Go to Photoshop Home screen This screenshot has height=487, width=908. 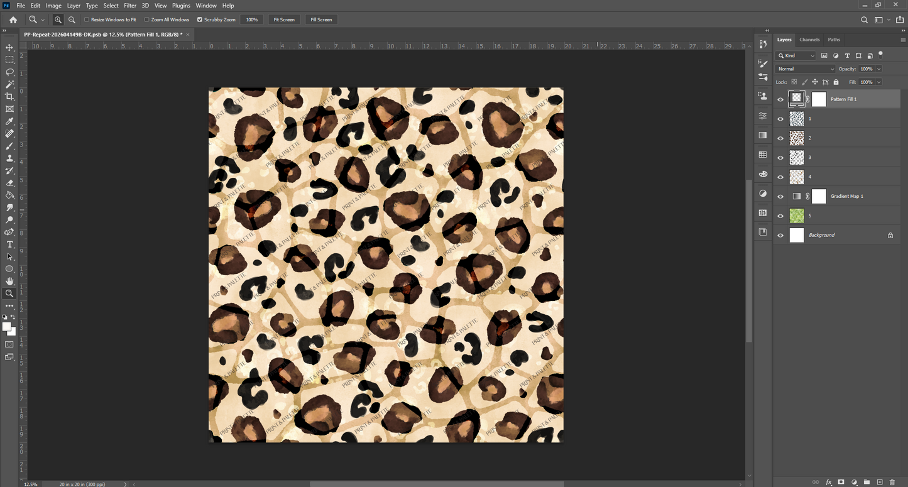click(13, 20)
